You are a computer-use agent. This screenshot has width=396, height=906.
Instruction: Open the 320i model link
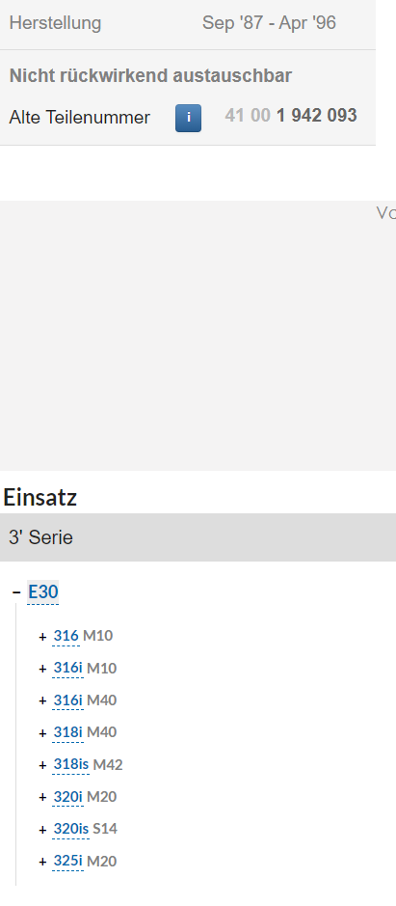[68, 797]
